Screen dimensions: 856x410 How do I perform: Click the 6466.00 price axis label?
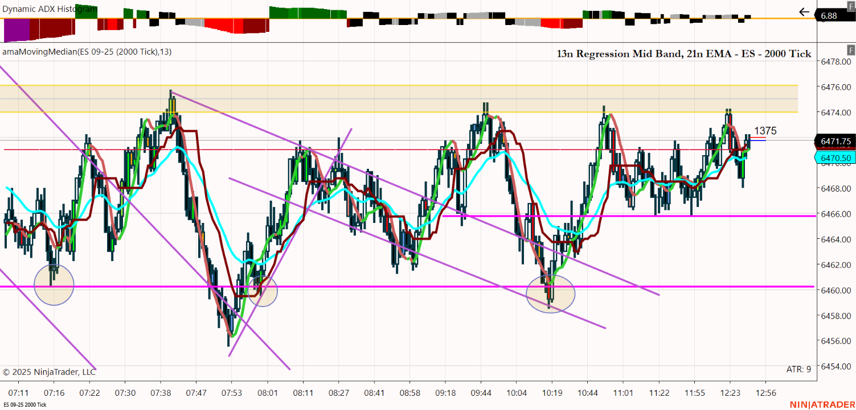(835, 214)
